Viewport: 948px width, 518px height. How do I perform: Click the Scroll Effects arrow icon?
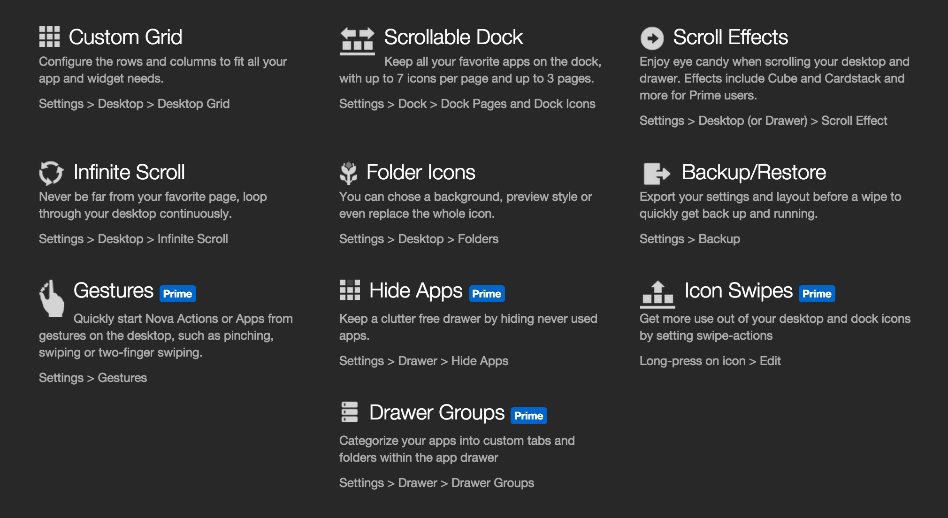652,38
